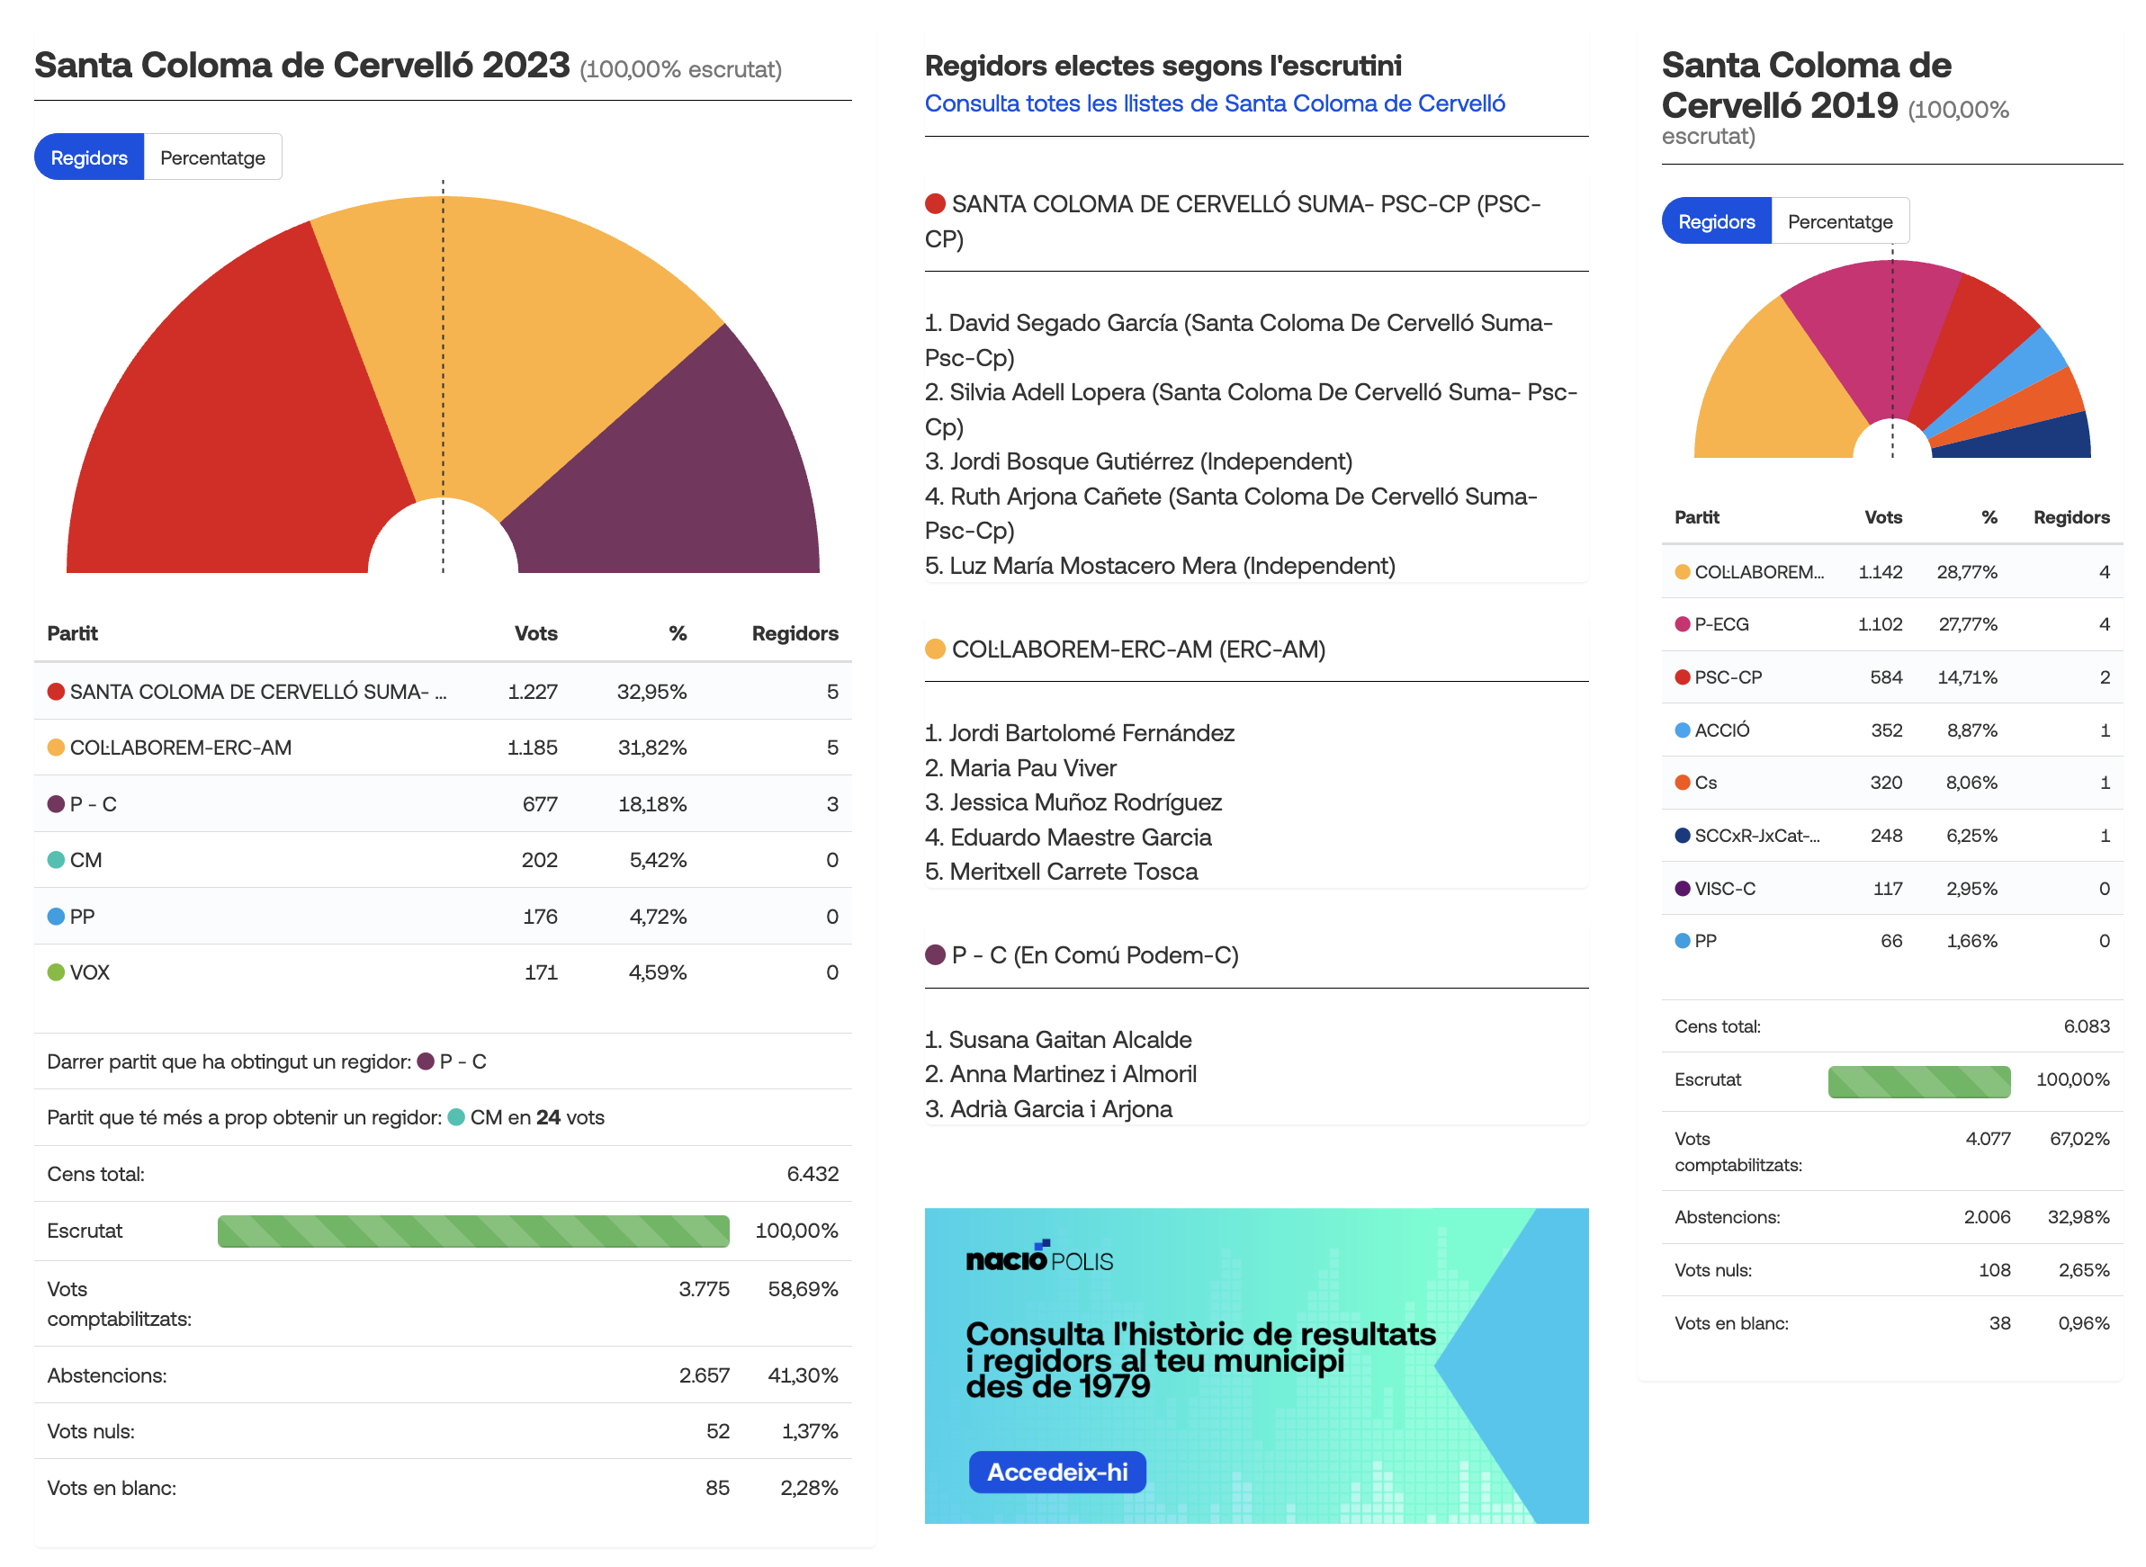Switch to Percentatge tab in 2019 results

click(x=1839, y=222)
